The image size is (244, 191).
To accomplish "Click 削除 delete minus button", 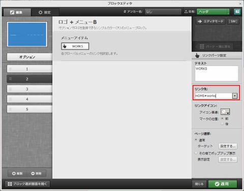I will pos(36,173).
